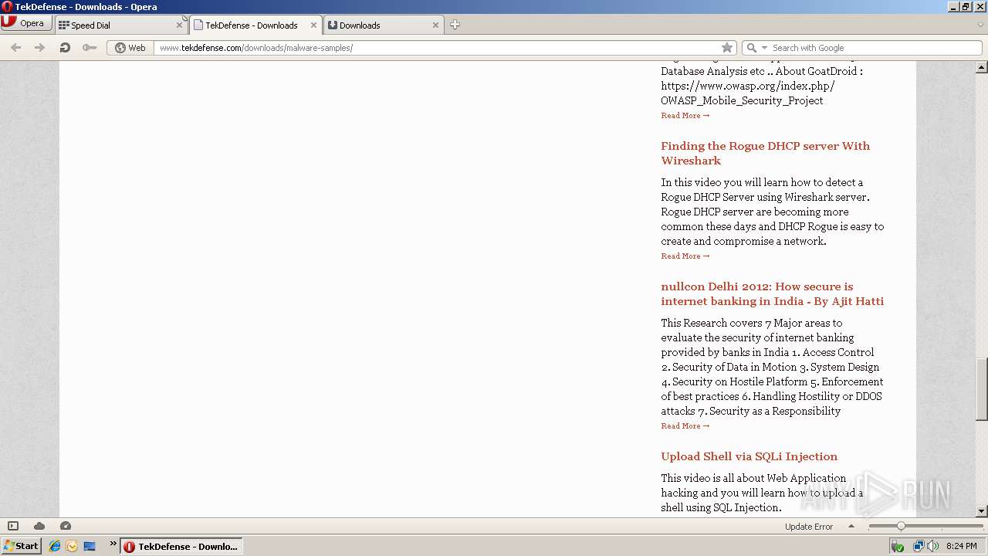Select TekDefense taskbar window button
Image resolution: width=988 pixels, height=556 pixels.
tap(181, 546)
